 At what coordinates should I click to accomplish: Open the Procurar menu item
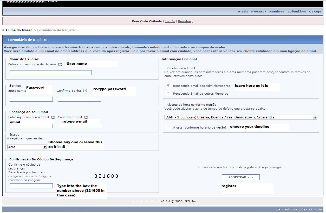pyautogui.click(x=258, y=12)
